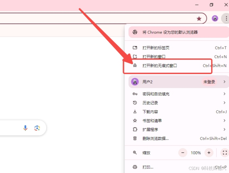This screenshot has width=229, height=173.
Task: Open the profile avatar in toolbar
Action: [x=215, y=19]
